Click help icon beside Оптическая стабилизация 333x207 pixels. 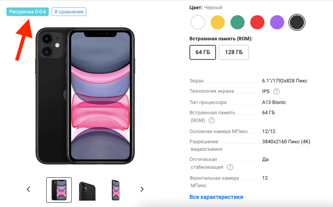pos(230,167)
